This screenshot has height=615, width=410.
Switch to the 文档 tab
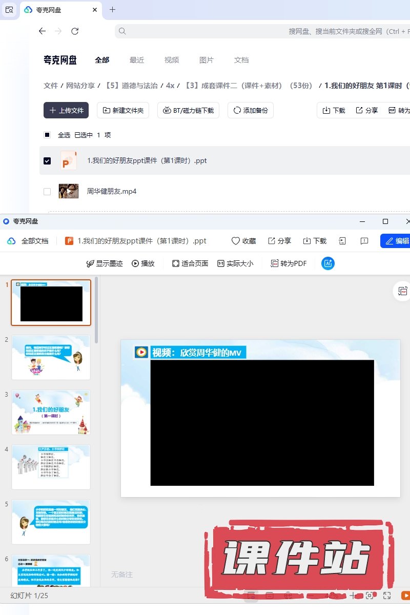pos(241,60)
